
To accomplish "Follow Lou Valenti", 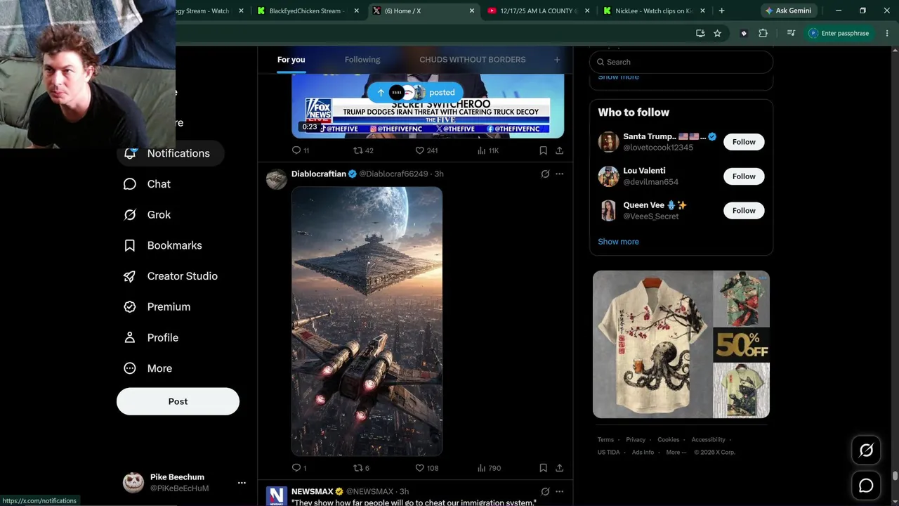I will (744, 176).
